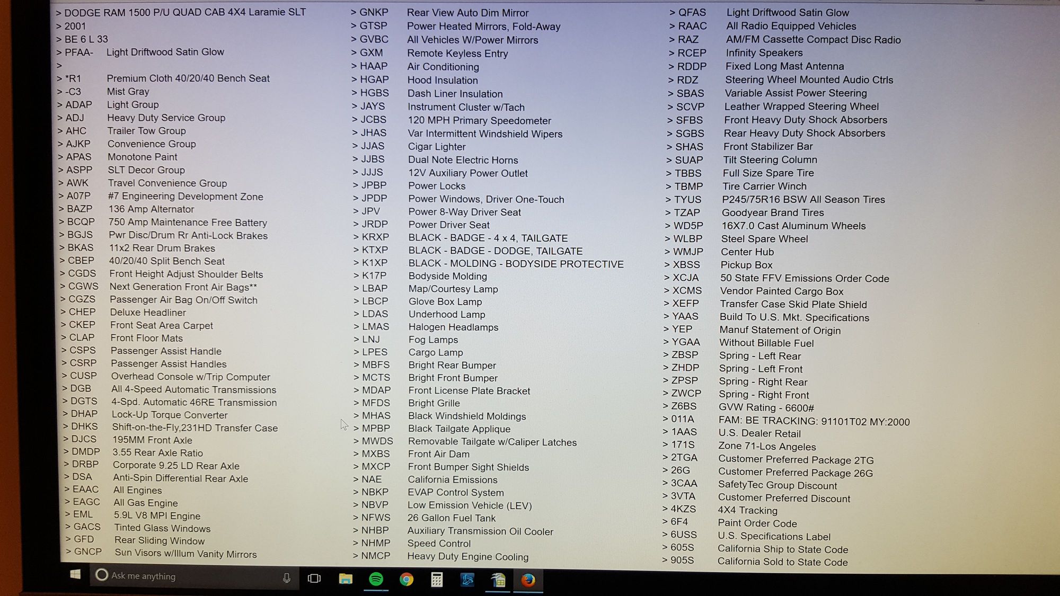Click the blue app icon beside Calculator
This screenshot has height=596, width=1060.
coord(467,580)
